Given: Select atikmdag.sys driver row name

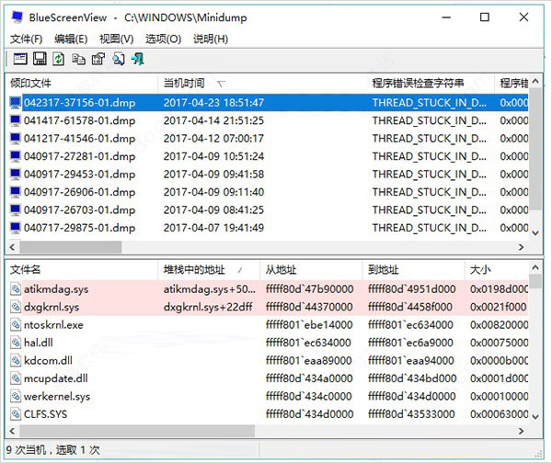Looking at the screenshot, I should (56, 289).
